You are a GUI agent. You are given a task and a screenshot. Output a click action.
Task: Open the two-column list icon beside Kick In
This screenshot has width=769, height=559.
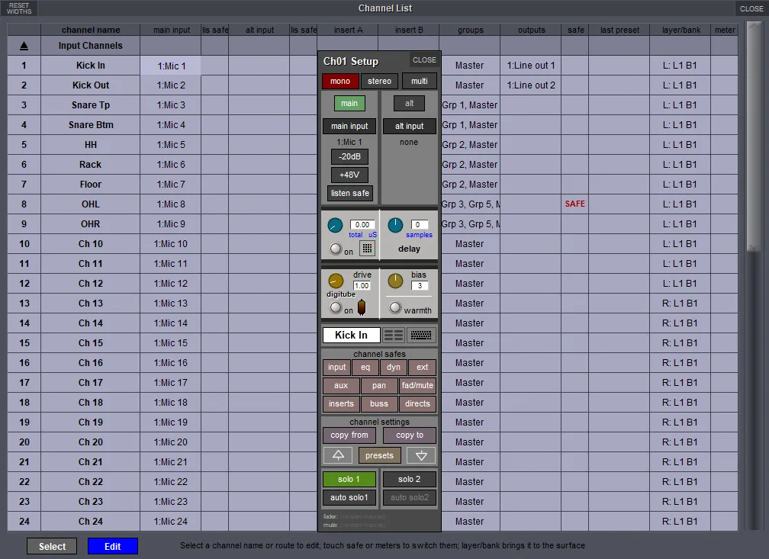(394, 335)
